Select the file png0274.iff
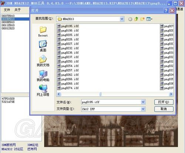 click(68, 88)
